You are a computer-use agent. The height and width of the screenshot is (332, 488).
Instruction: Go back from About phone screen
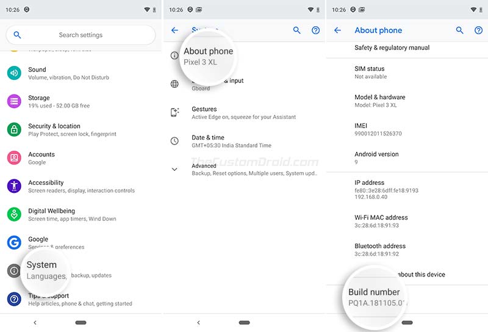[x=337, y=31]
